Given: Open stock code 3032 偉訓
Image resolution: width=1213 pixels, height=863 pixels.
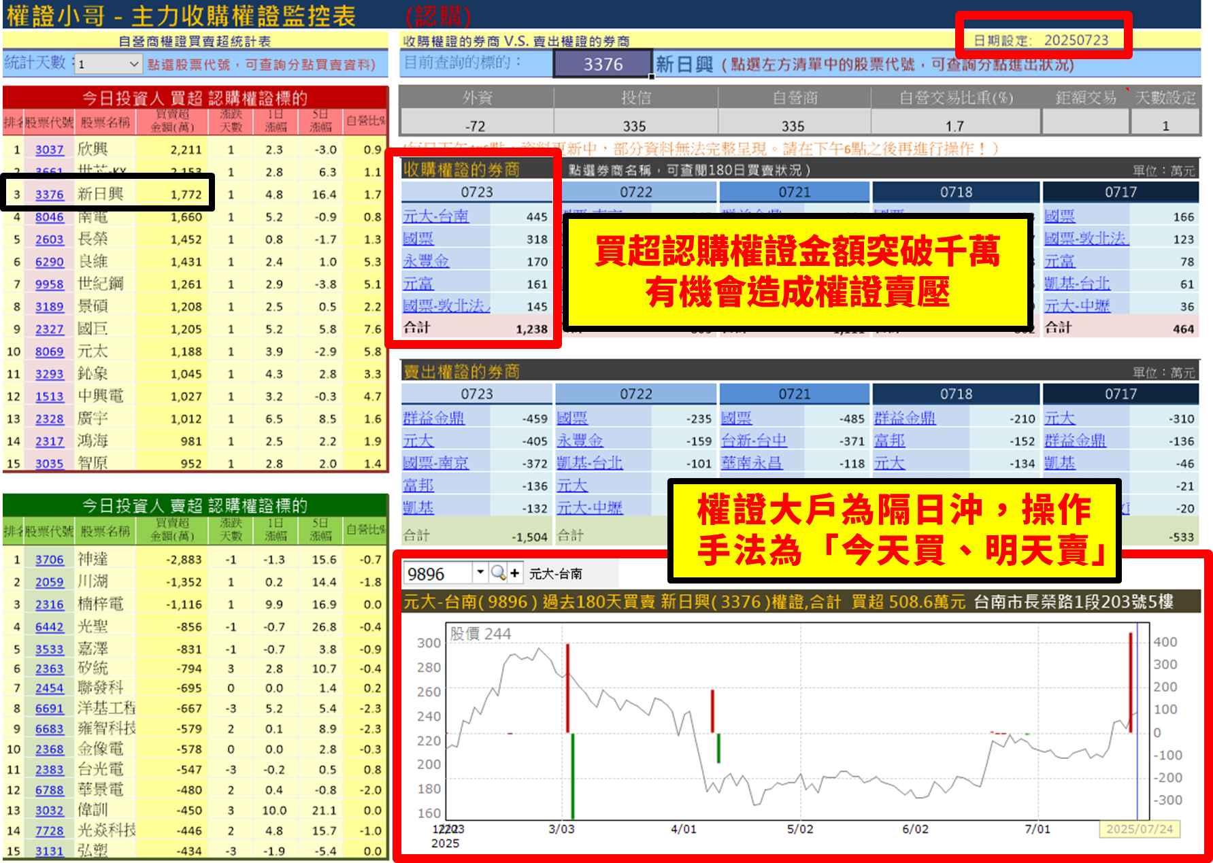Looking at the screenshot, I should (x=50, y=811).
